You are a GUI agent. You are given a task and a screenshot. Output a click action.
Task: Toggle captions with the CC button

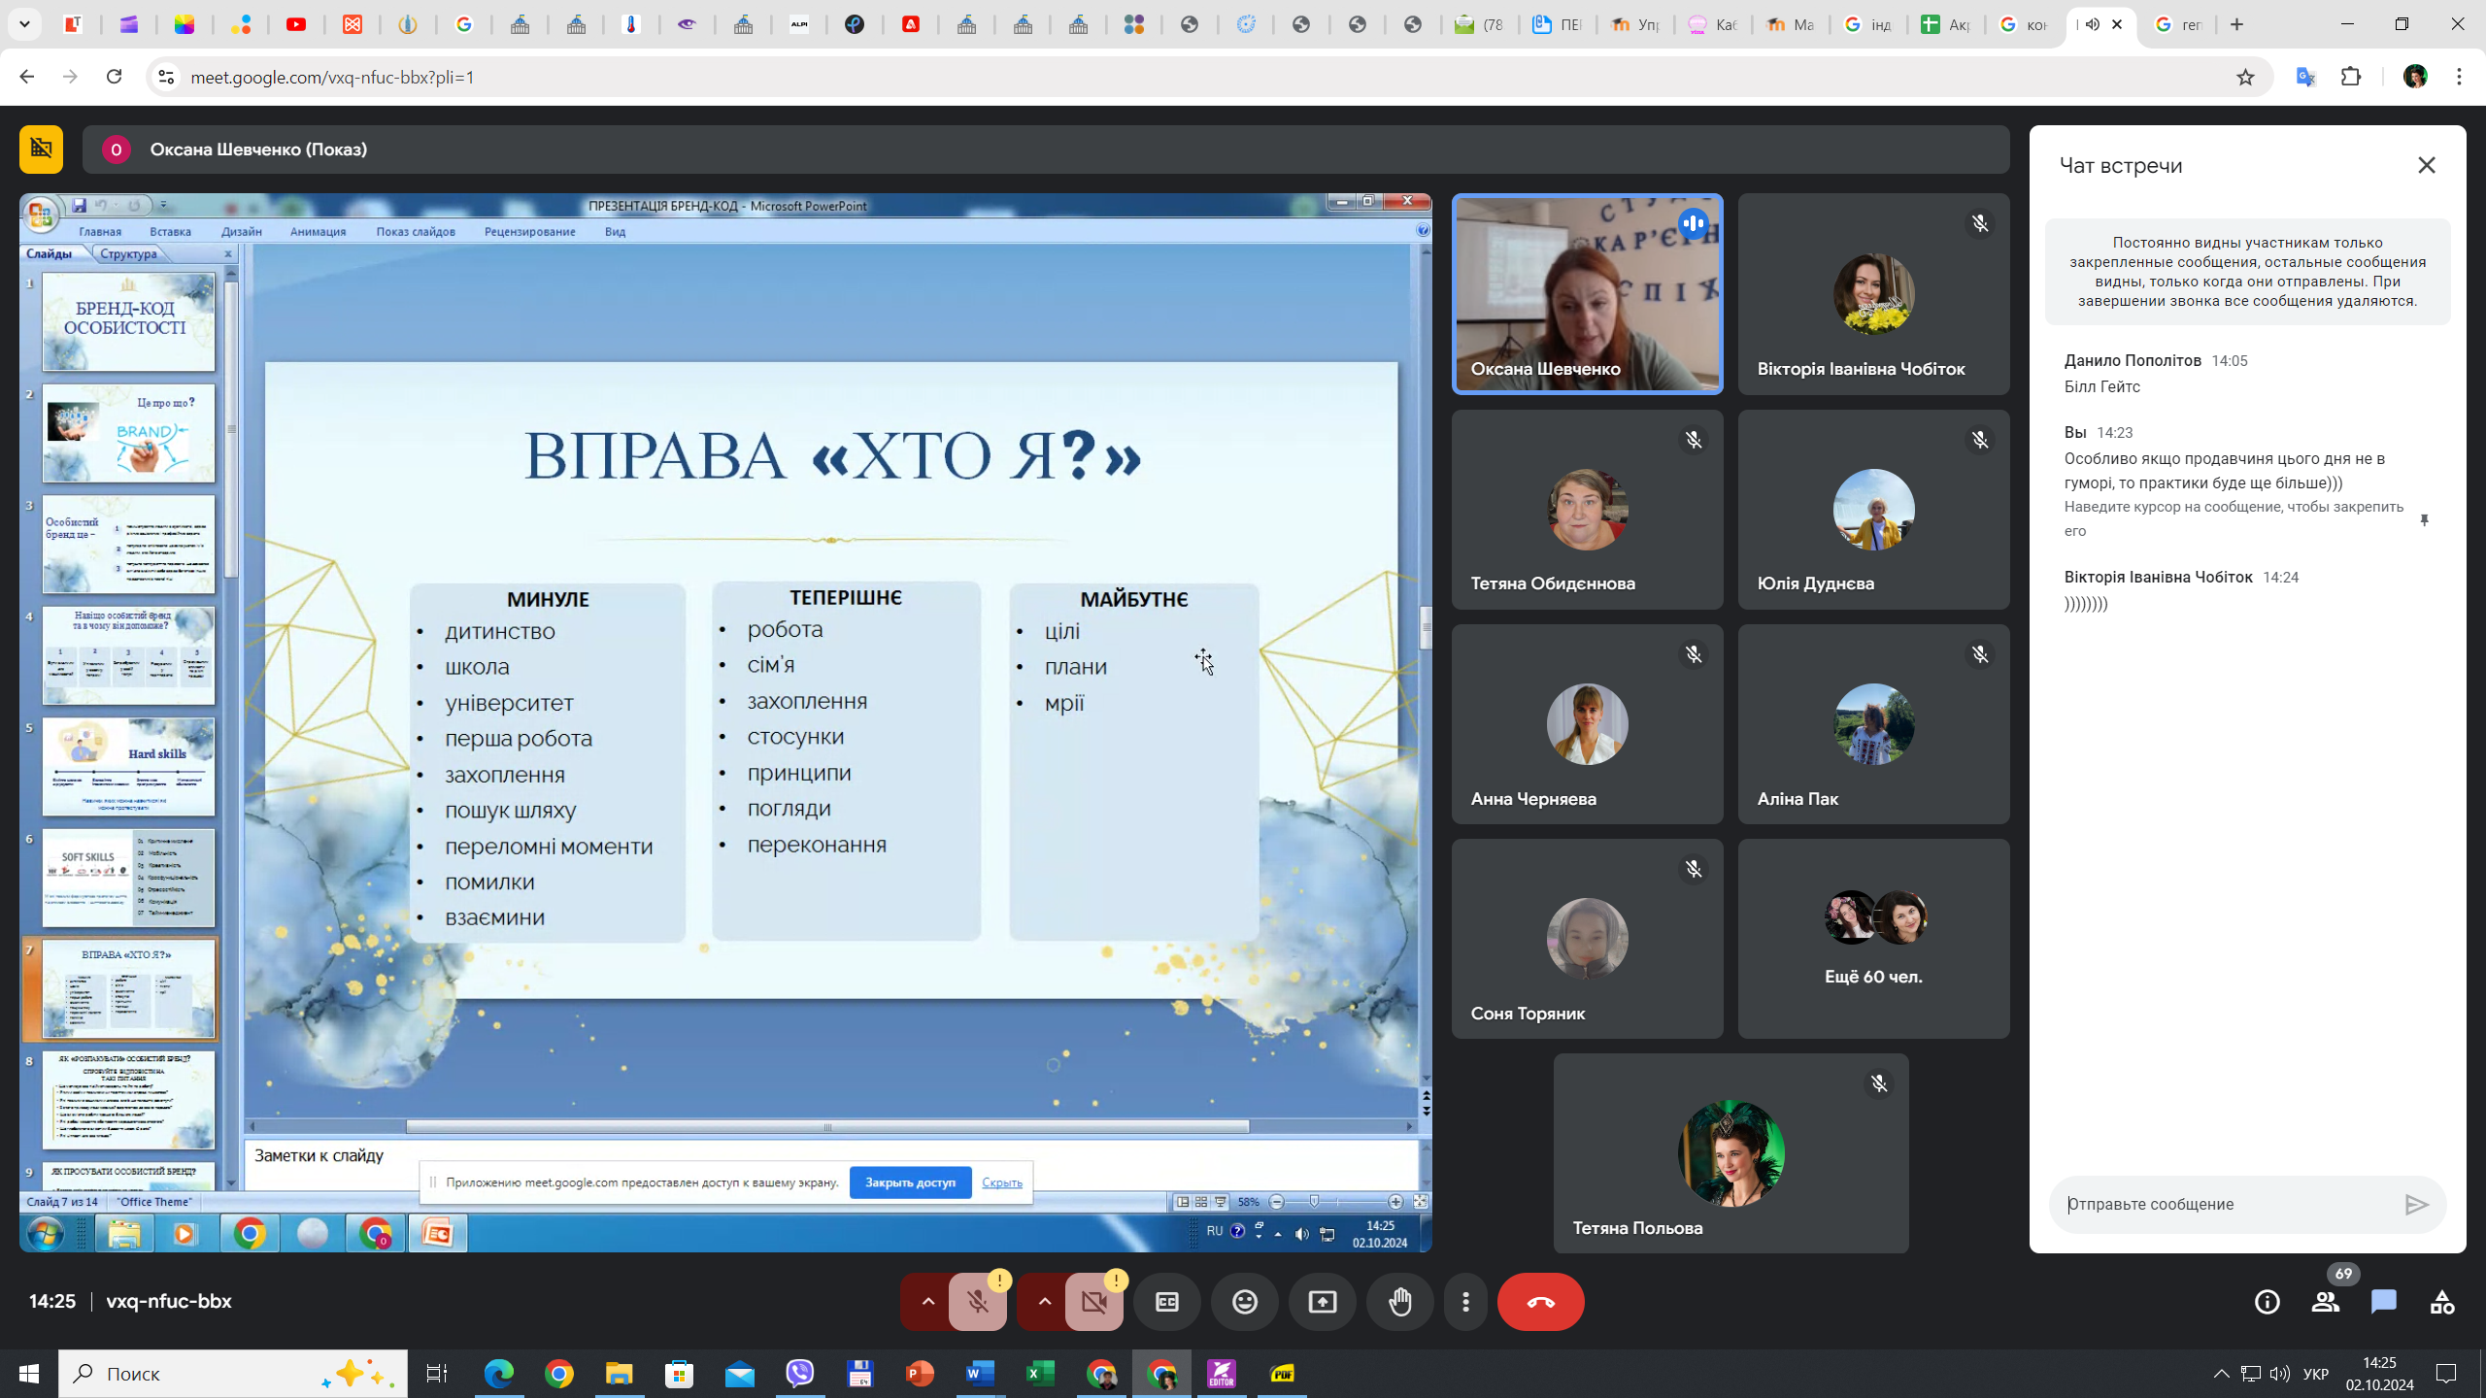[1166, 1302]
